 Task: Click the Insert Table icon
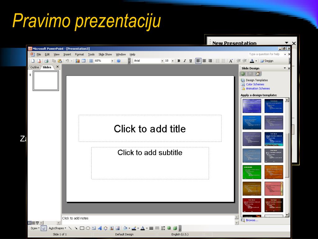point(84,61)
